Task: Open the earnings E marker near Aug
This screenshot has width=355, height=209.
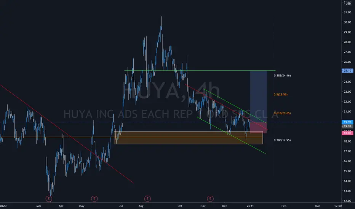Action: (x=147, y=199)
